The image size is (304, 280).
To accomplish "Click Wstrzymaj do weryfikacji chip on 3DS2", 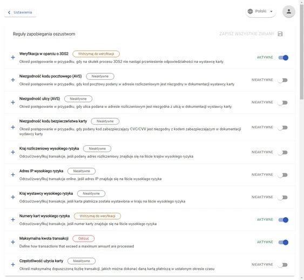I will click(x=96, y=54).
